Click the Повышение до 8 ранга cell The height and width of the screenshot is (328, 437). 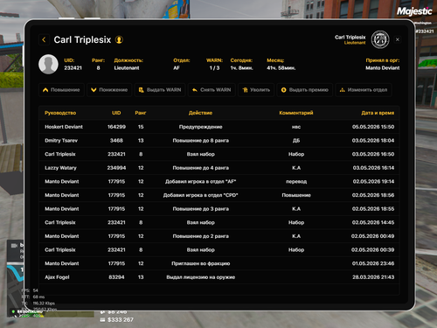coord(200,141)
